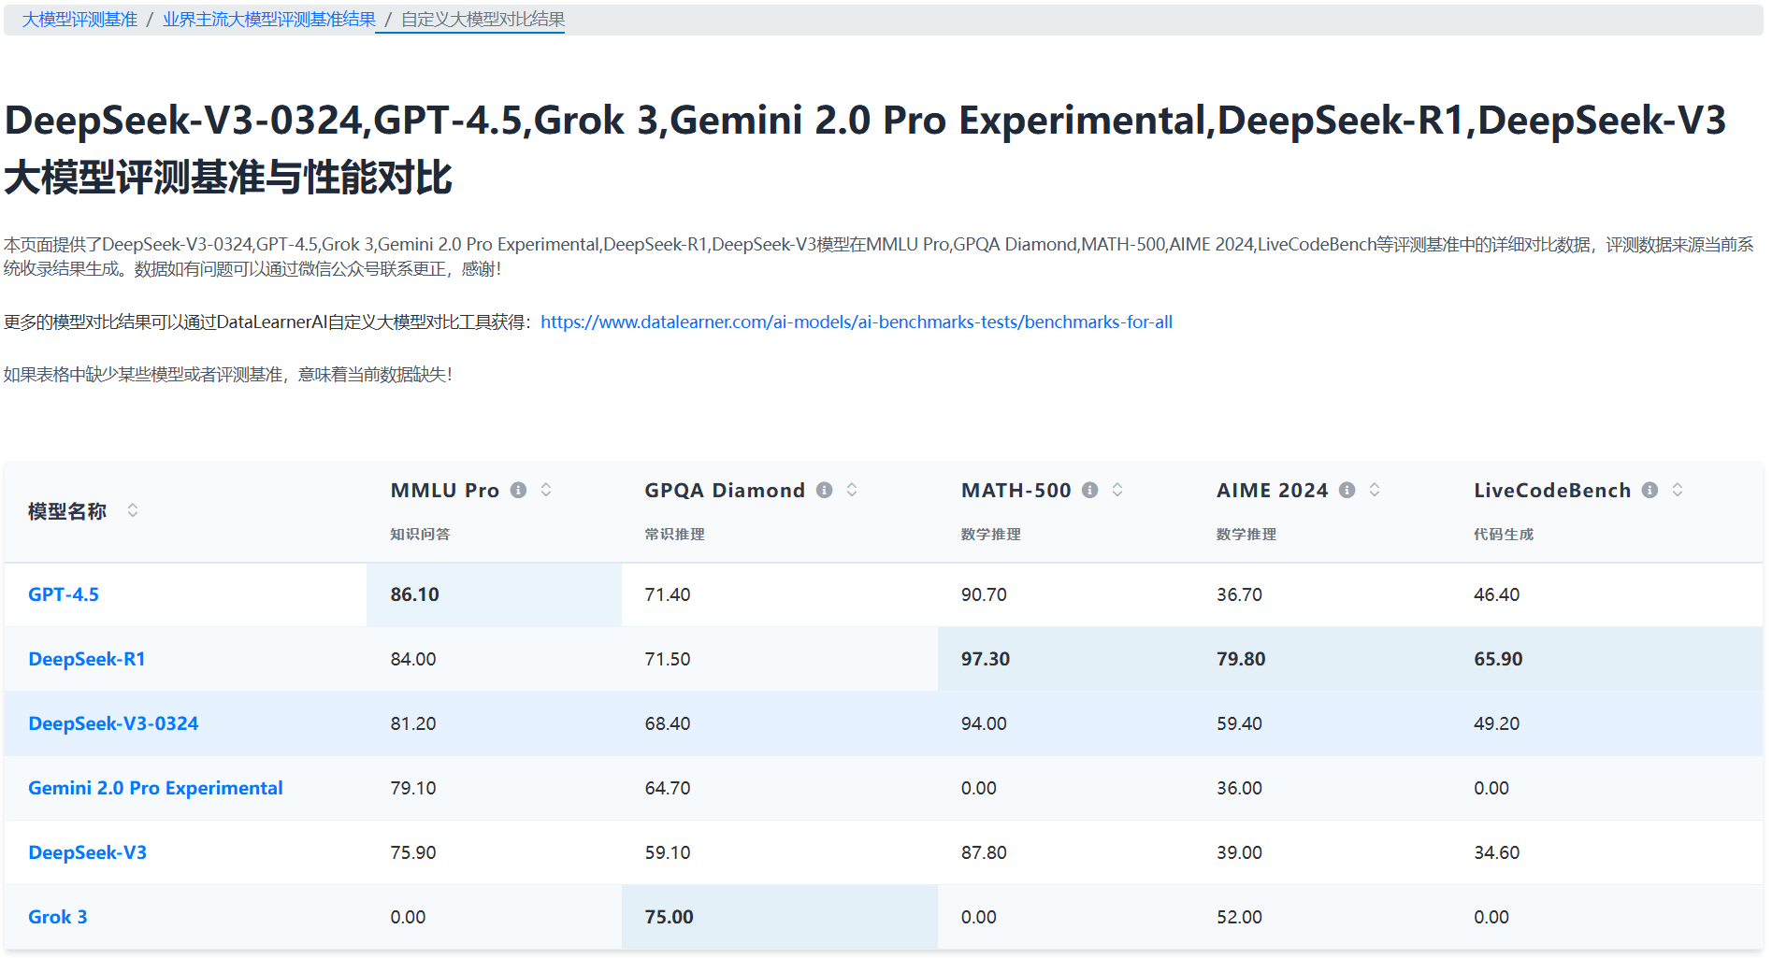Viewport: 1772px width, 958px height.
Task: Sort by MMLU Pro column arrows
Action: tap(546, 490)
